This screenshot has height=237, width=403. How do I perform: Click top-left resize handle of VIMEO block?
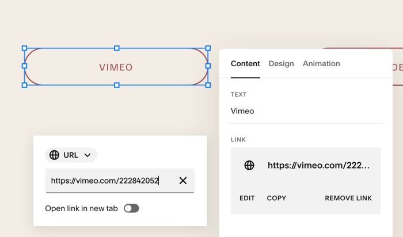[24, 48]
